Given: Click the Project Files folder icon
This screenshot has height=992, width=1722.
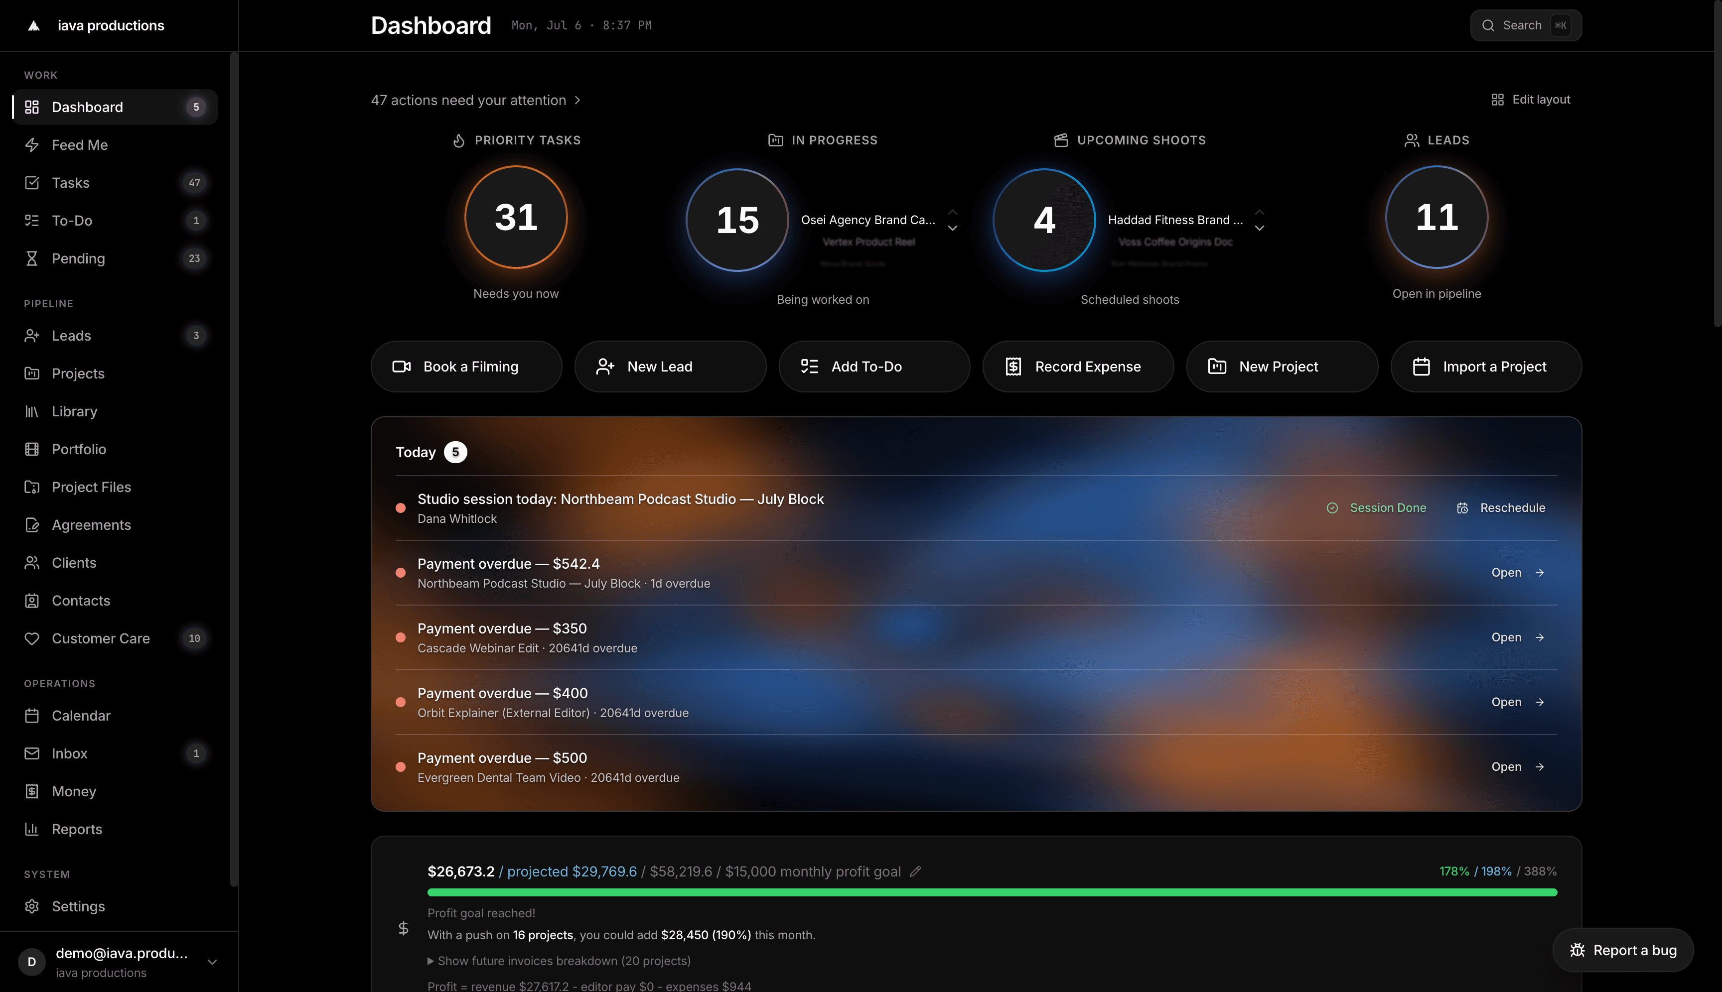Looking at the screenshot, I should 31,487.
